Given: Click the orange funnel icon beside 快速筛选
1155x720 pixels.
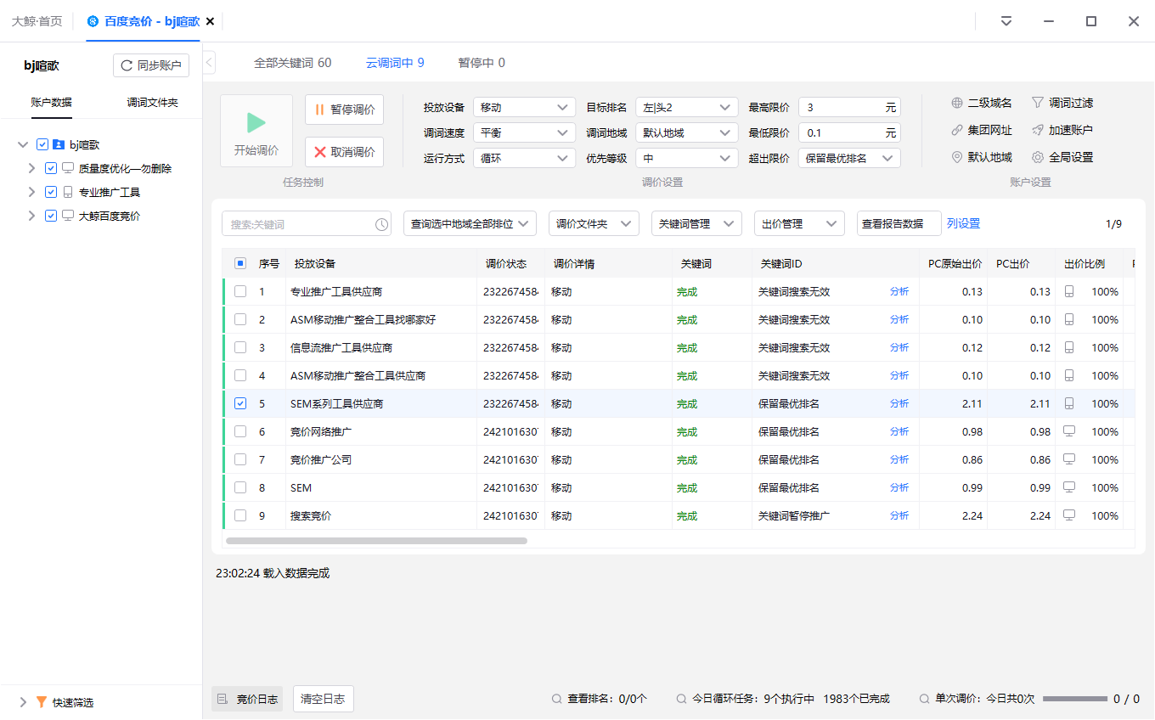Looking at the screenshot, I should 41,702.
